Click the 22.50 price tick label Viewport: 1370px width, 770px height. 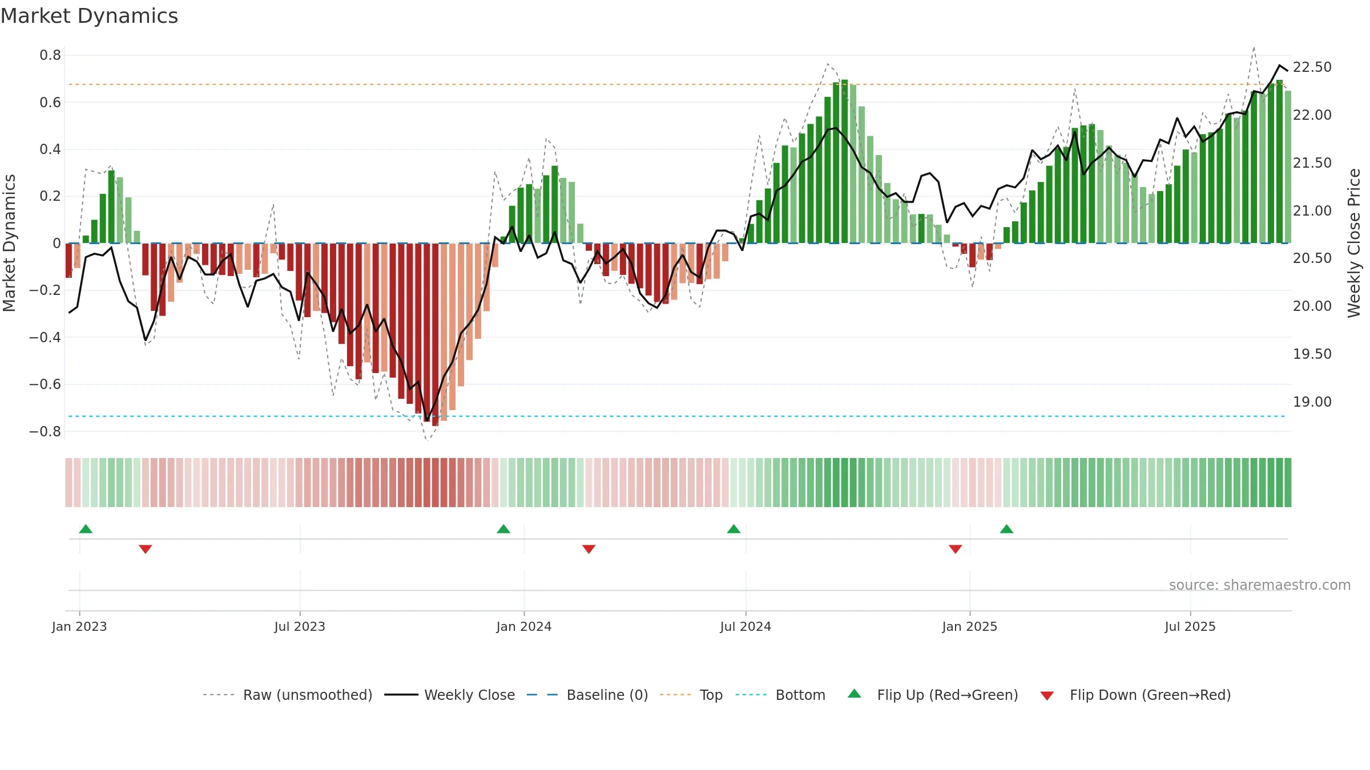1312,67
